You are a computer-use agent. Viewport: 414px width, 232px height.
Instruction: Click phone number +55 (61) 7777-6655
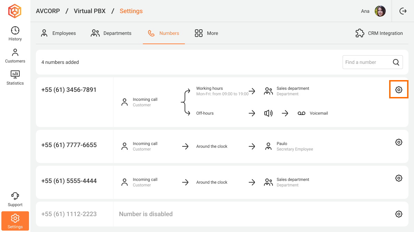click(69, 145)
